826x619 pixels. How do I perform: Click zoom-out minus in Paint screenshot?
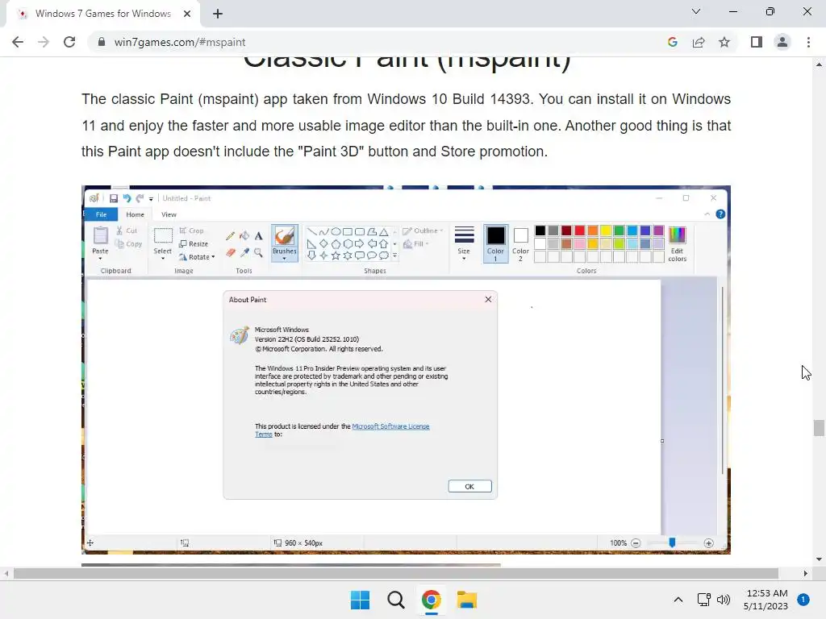pyautogui.click(x=636, y=542)
